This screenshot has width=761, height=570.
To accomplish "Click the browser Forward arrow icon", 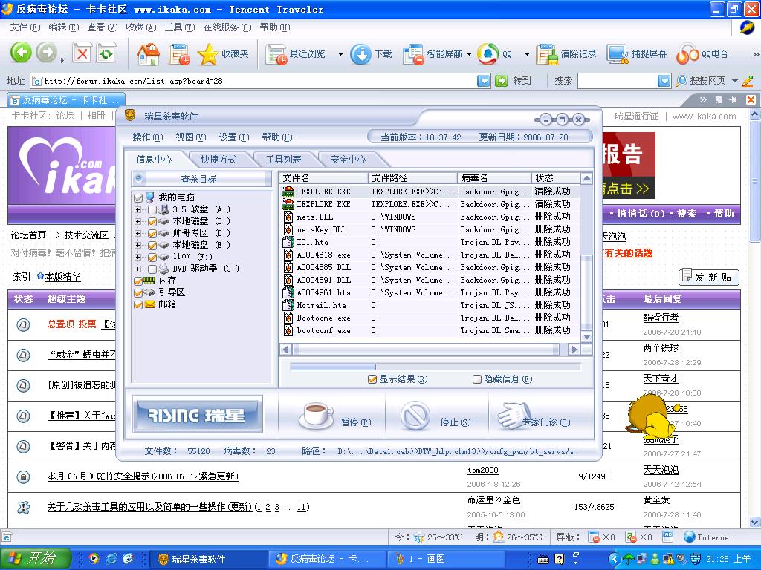I will pyautogui.click(x=47, y=53).
